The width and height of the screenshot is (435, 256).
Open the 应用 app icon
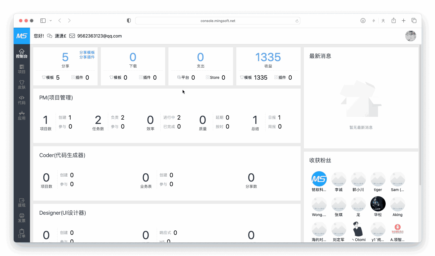coord(22,115)
